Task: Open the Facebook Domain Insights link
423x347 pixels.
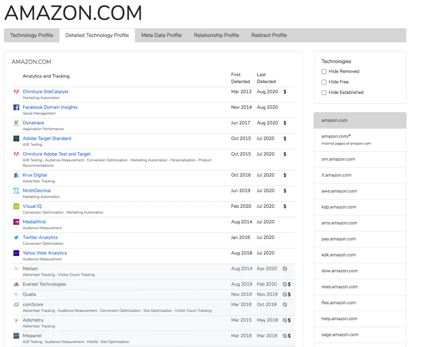Action: pos(50,107)
